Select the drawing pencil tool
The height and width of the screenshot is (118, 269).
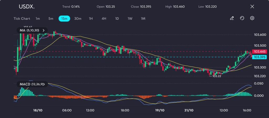(x=232, y=18)
